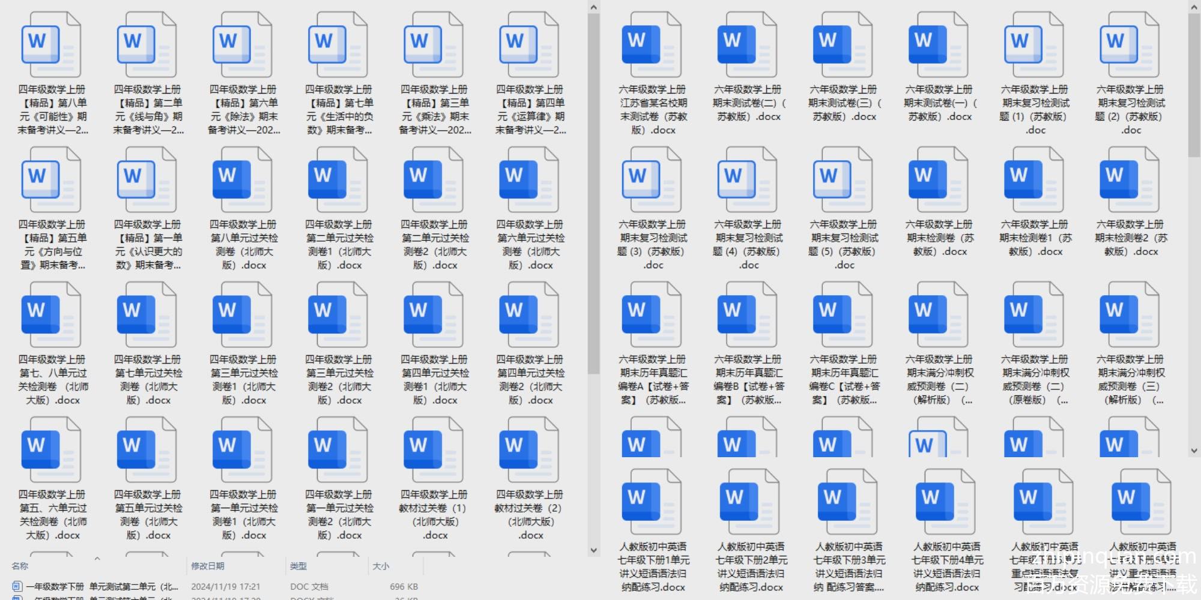Sort files by the 修改日期 column header
1201x600 pixels.
click(208, 566)
